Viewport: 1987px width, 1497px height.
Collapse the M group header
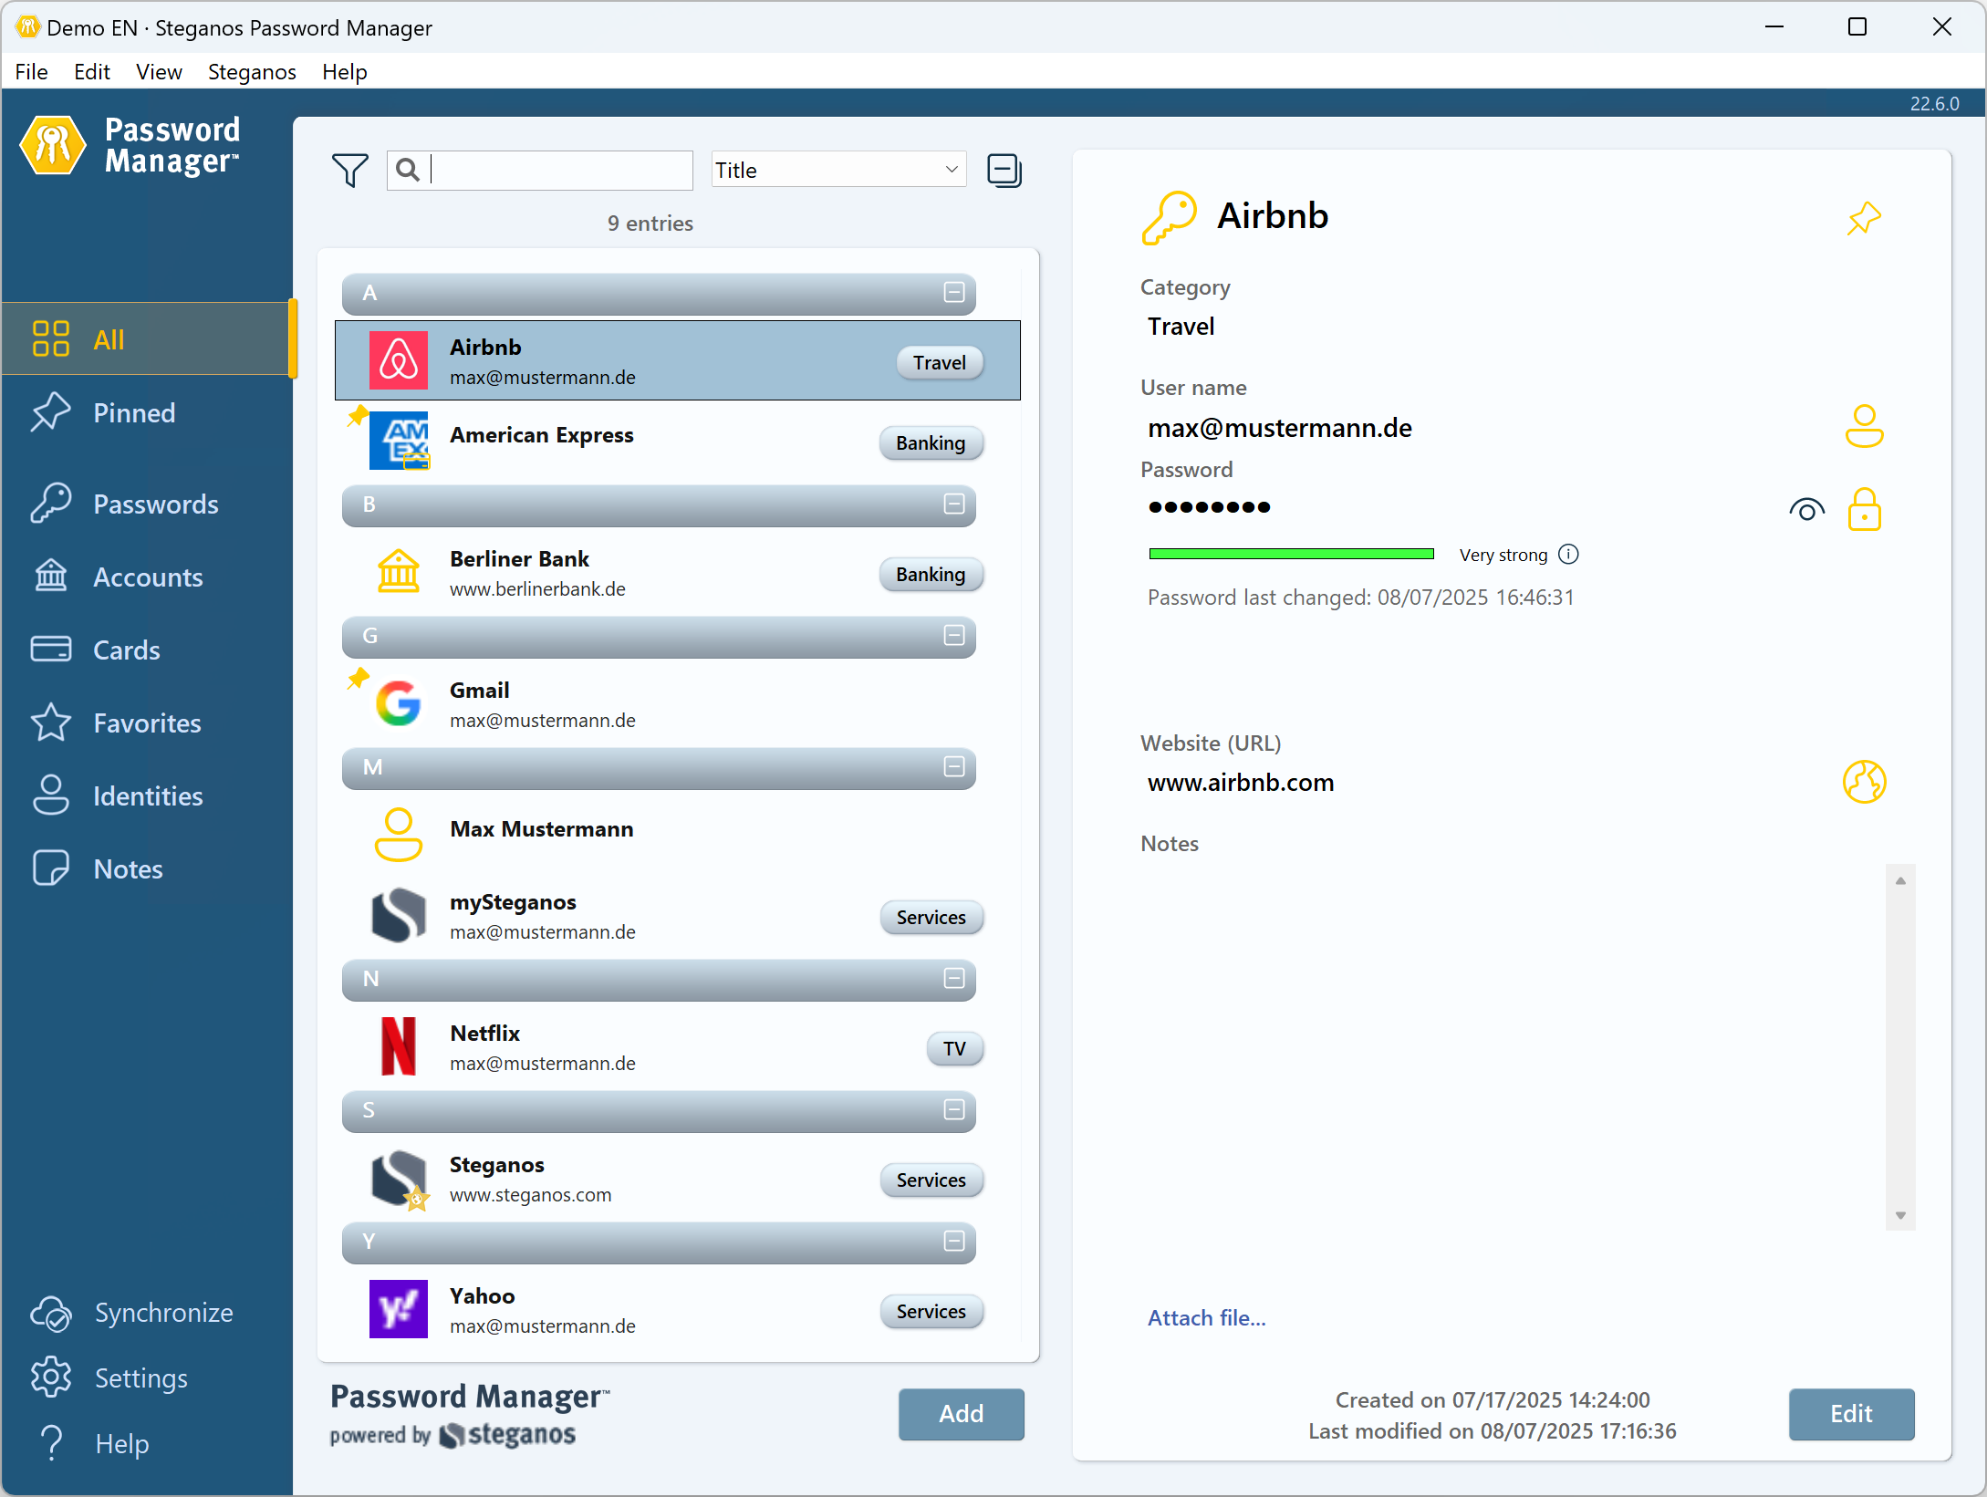tap(953, 767)
